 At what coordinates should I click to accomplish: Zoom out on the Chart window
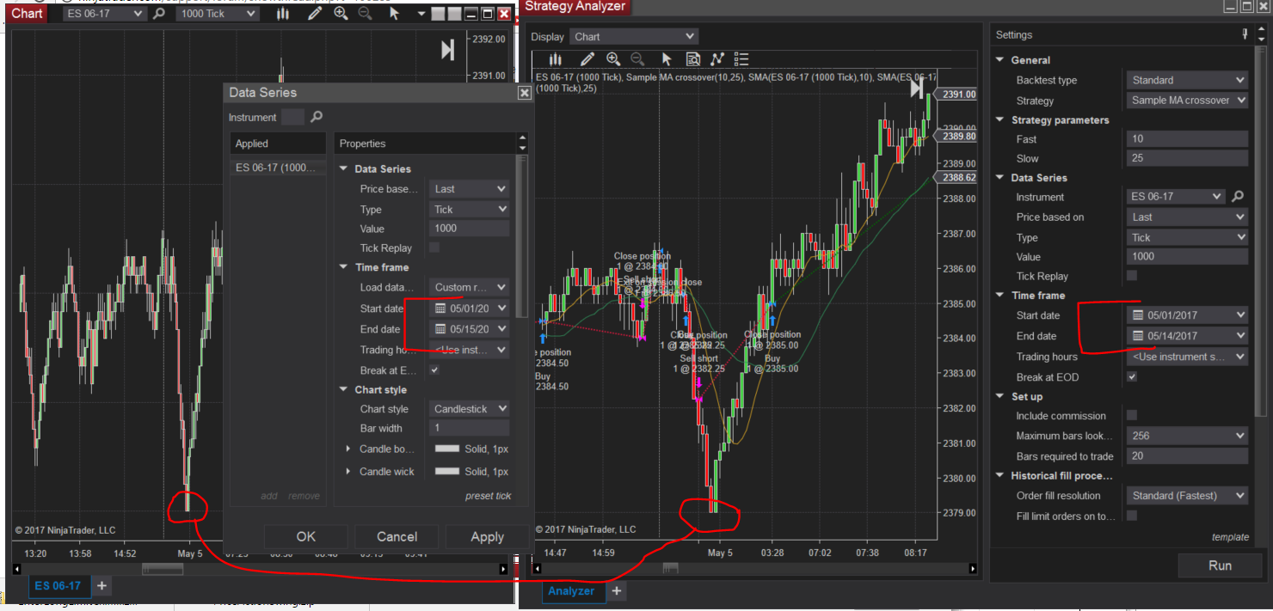365,14
